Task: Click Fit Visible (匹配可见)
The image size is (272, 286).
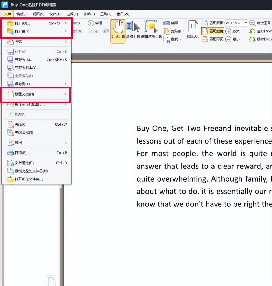Action: [212, 39]
